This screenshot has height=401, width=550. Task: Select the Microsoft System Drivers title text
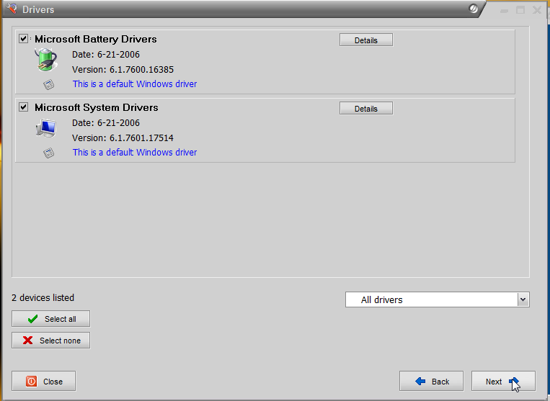[96, 107]
